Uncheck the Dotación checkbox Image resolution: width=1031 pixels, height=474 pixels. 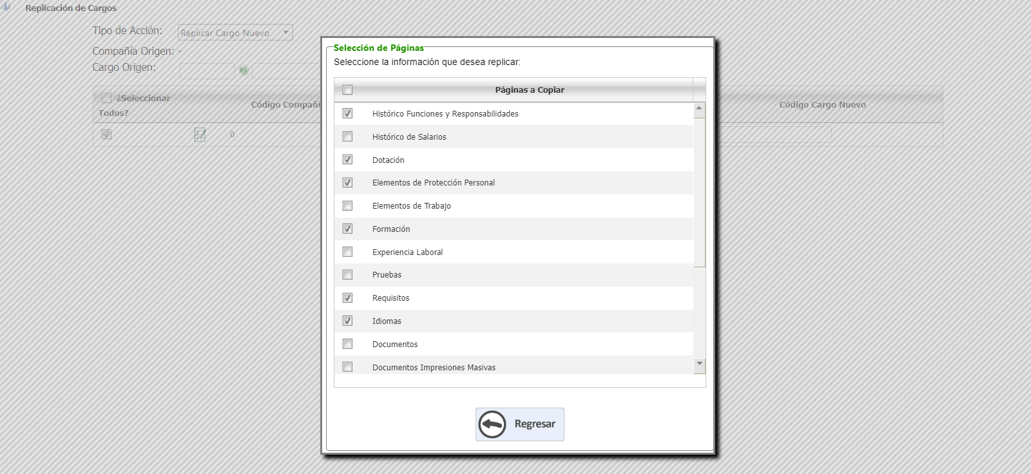348,160
